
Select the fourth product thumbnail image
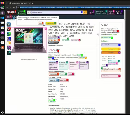pyautogui.click(x=9, y=39)
